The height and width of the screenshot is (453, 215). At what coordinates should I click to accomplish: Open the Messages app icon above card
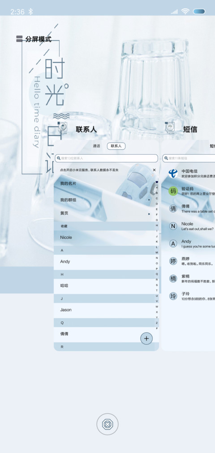point(170,127)
